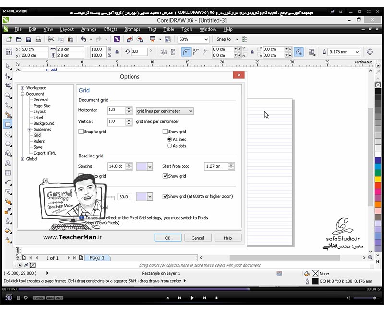This screenshot has height=312, width=384.
Task: Open the Arrange menu
Action: [89, 29]
